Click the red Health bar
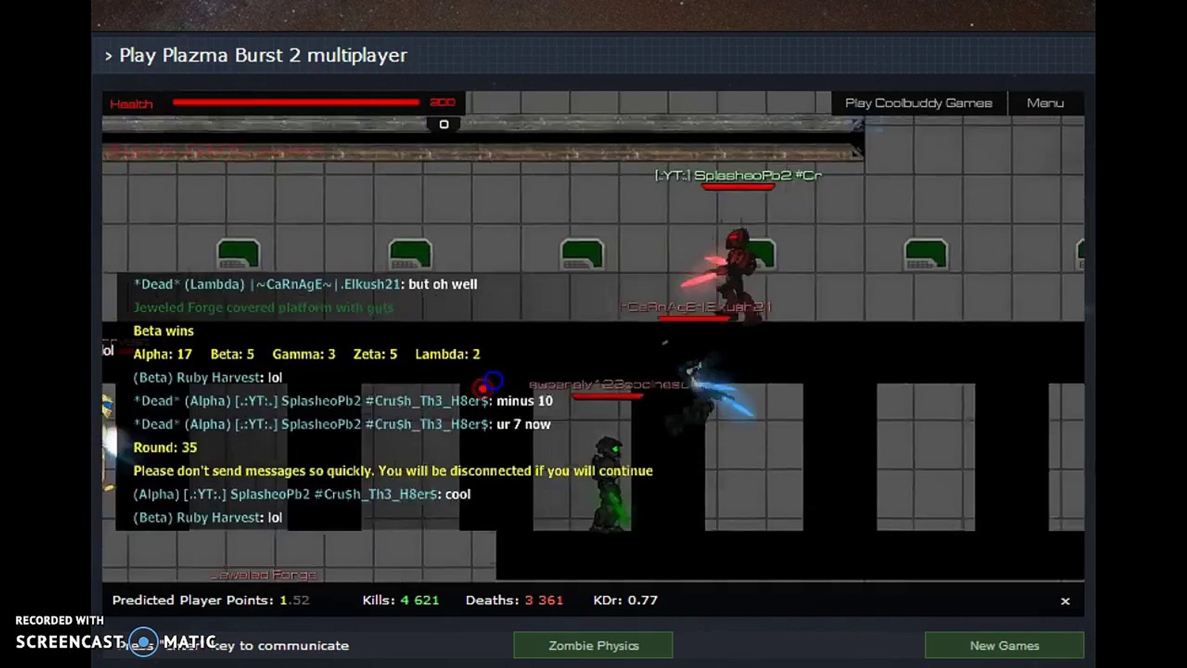 pos(296,103)
